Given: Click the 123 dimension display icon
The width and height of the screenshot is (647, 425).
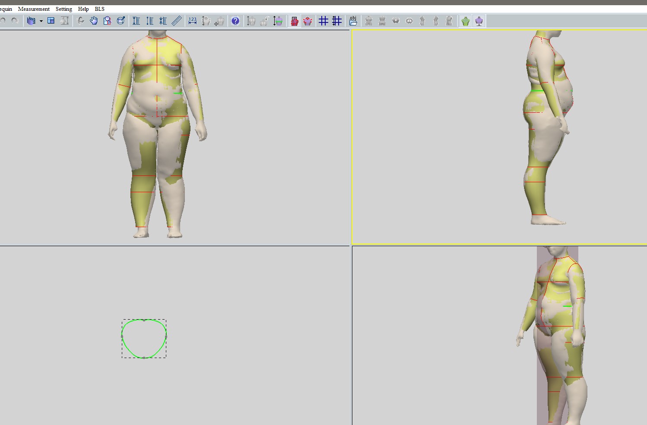Looking at the screenshot, I should [193, 21].
